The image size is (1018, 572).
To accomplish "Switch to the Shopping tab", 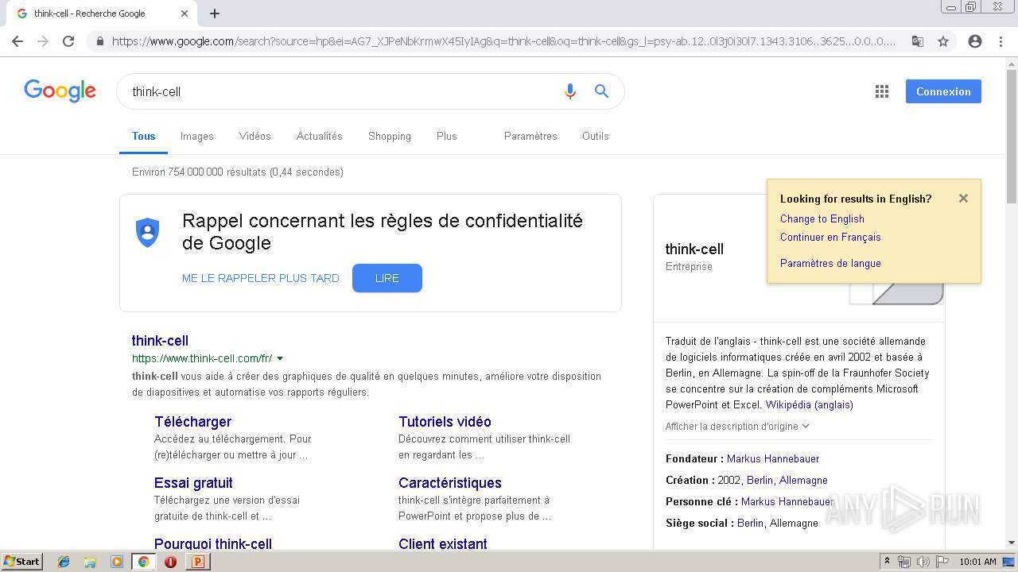I will (390, 136).
